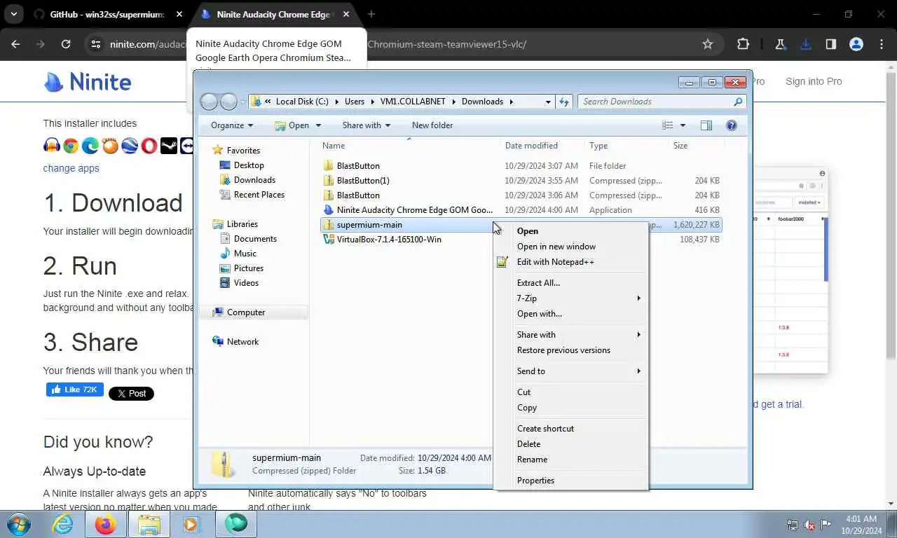
Task: Click the Search Downloads field
Action: pos(662,102)
